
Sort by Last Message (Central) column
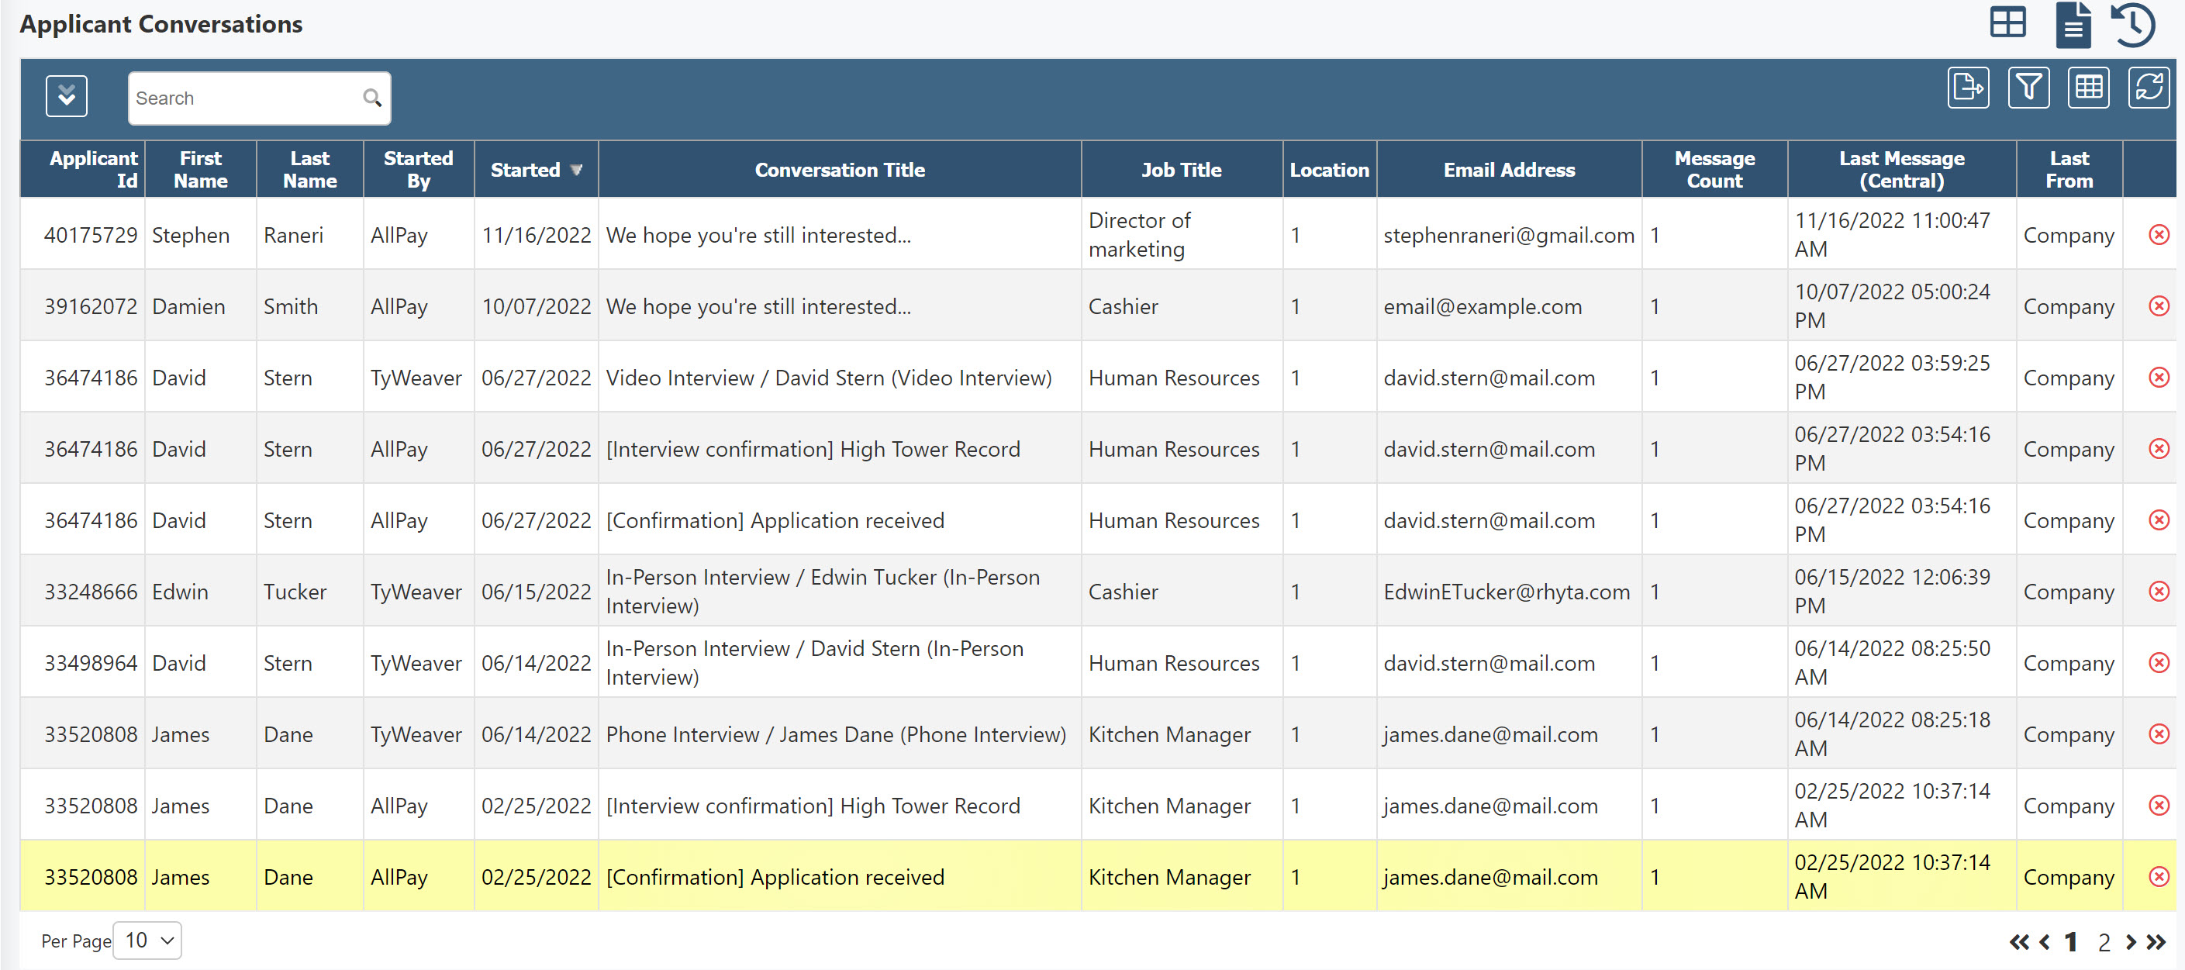[1902, 170]
